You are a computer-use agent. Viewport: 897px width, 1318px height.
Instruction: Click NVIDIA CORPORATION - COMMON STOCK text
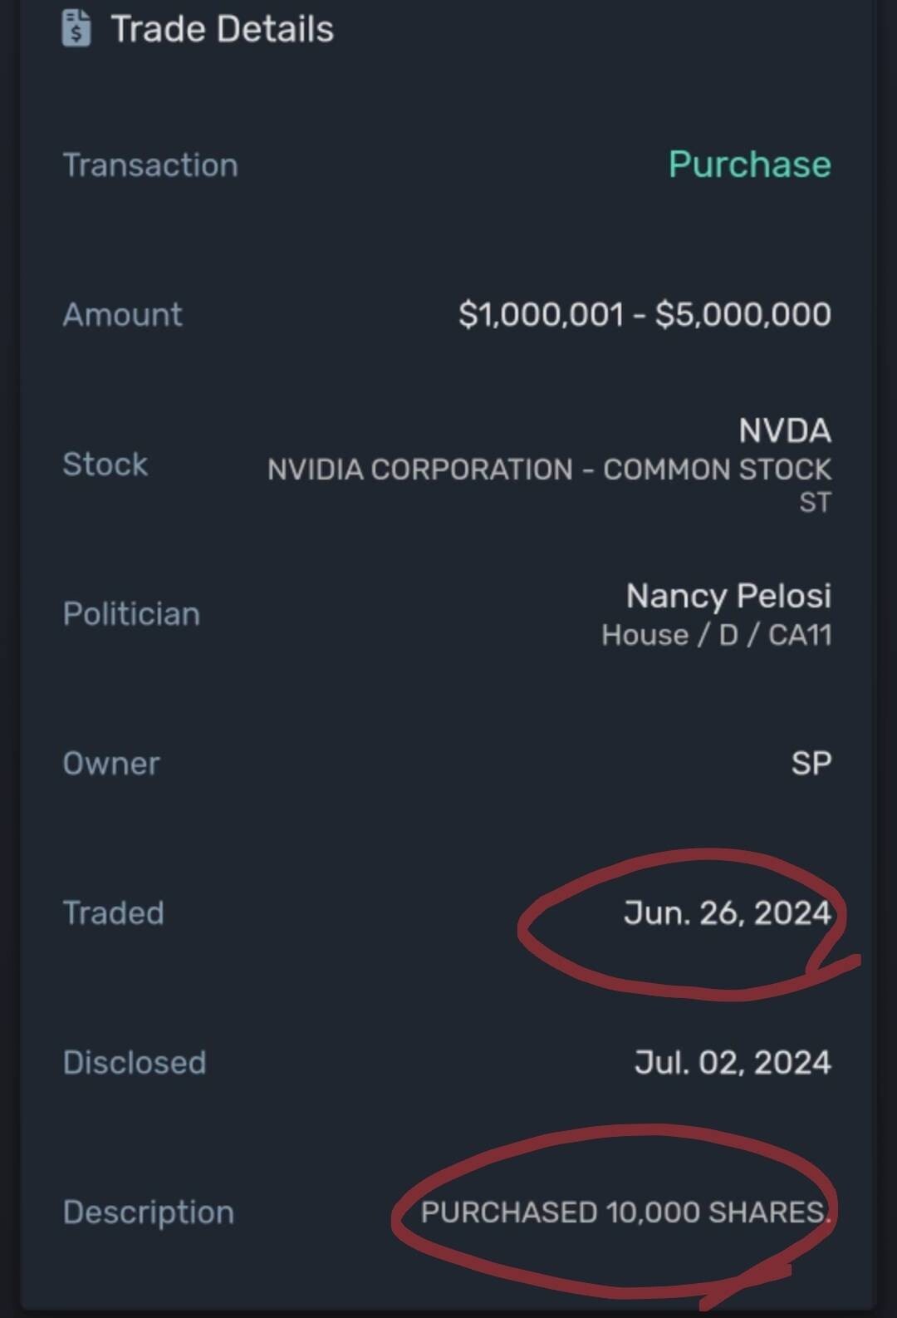[548, 470]
